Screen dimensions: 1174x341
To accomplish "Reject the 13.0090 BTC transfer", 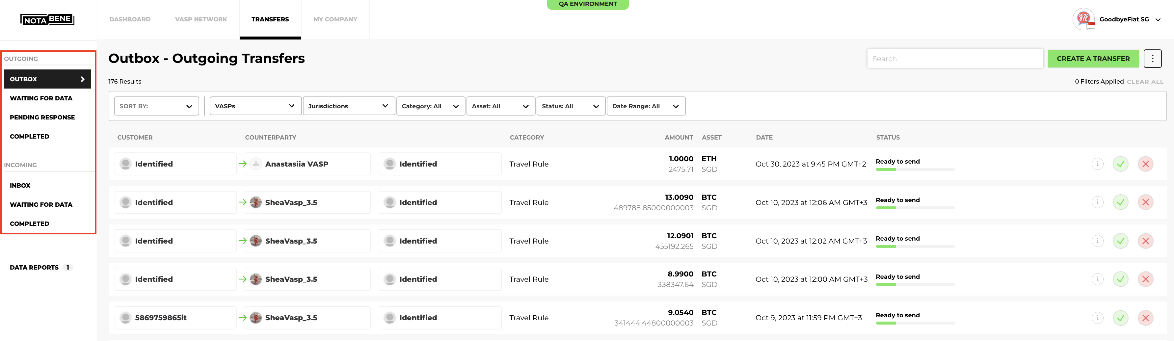I will click(1145, 202).
